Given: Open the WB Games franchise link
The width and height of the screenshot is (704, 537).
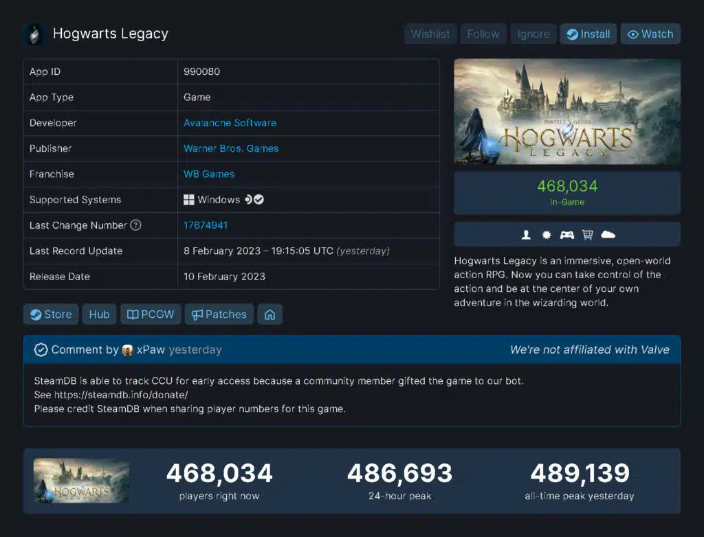Looking at the screenshot, I should pos(209,174).
